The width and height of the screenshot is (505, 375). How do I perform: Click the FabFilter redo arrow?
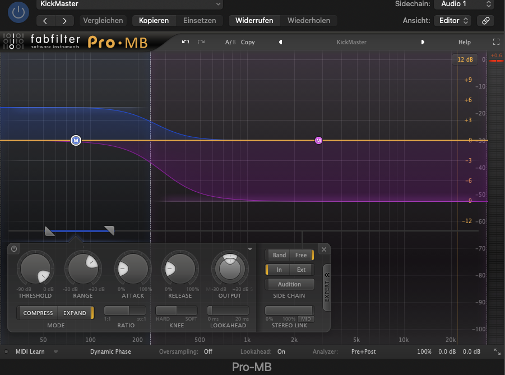tap(201, 42)
